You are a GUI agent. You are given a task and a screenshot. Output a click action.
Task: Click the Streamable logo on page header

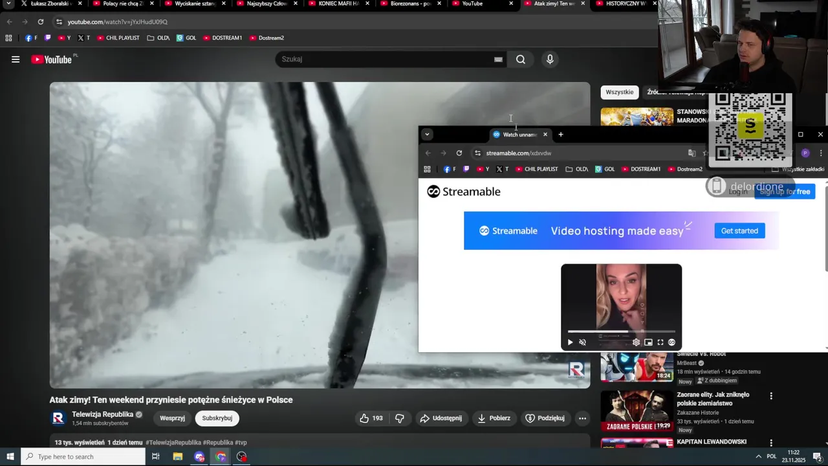tap(464, 192)
